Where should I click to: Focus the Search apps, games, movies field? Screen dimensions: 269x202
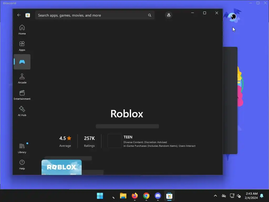(95, 15)
